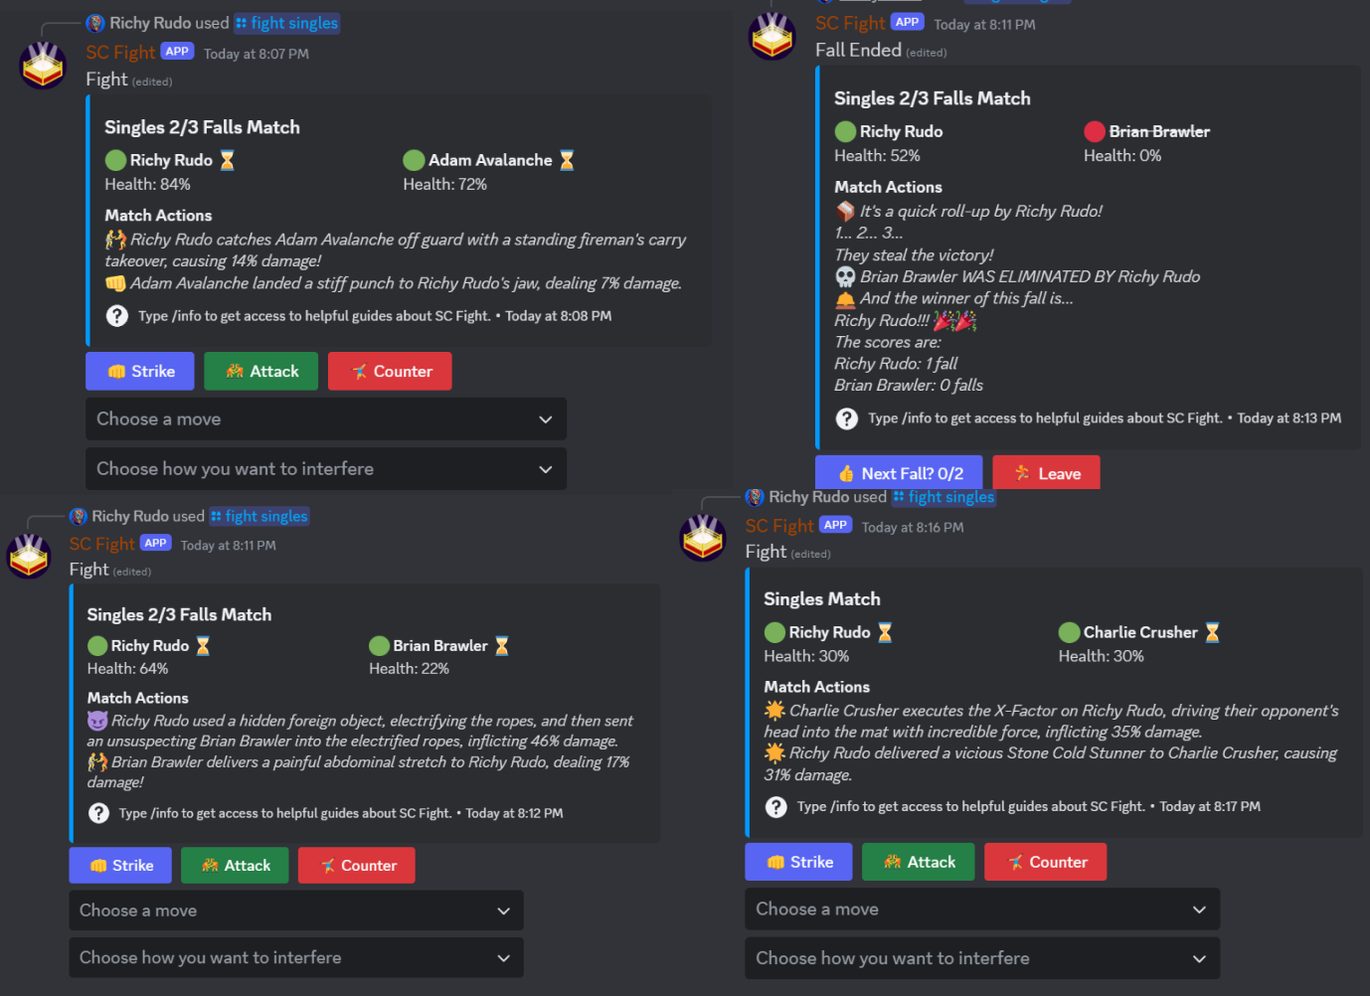Click green Attack button in Brian Brawler fight
Image resolution: width=1370 pixels, height=996 pixels.
tap(236, 866)
